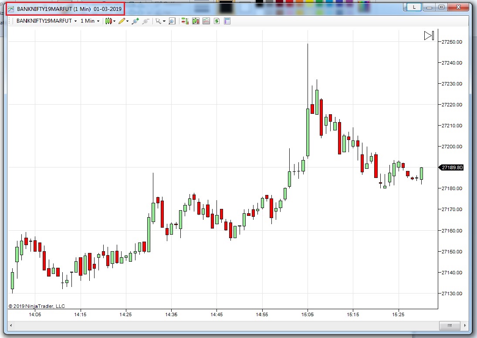The image size is (477, 338).
Task: Open the chart Properties window icon
Action: [227, 21]
